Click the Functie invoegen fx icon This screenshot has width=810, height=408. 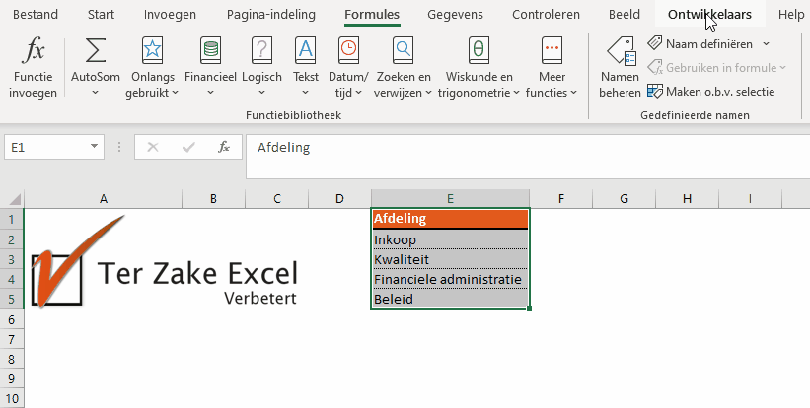34,51
